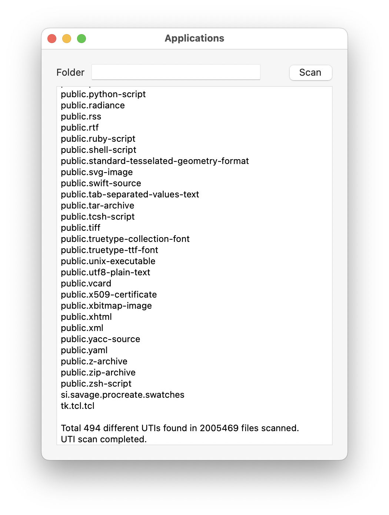Click the public.vcard entry
This screenshot has width=389, height=515.
86,283
